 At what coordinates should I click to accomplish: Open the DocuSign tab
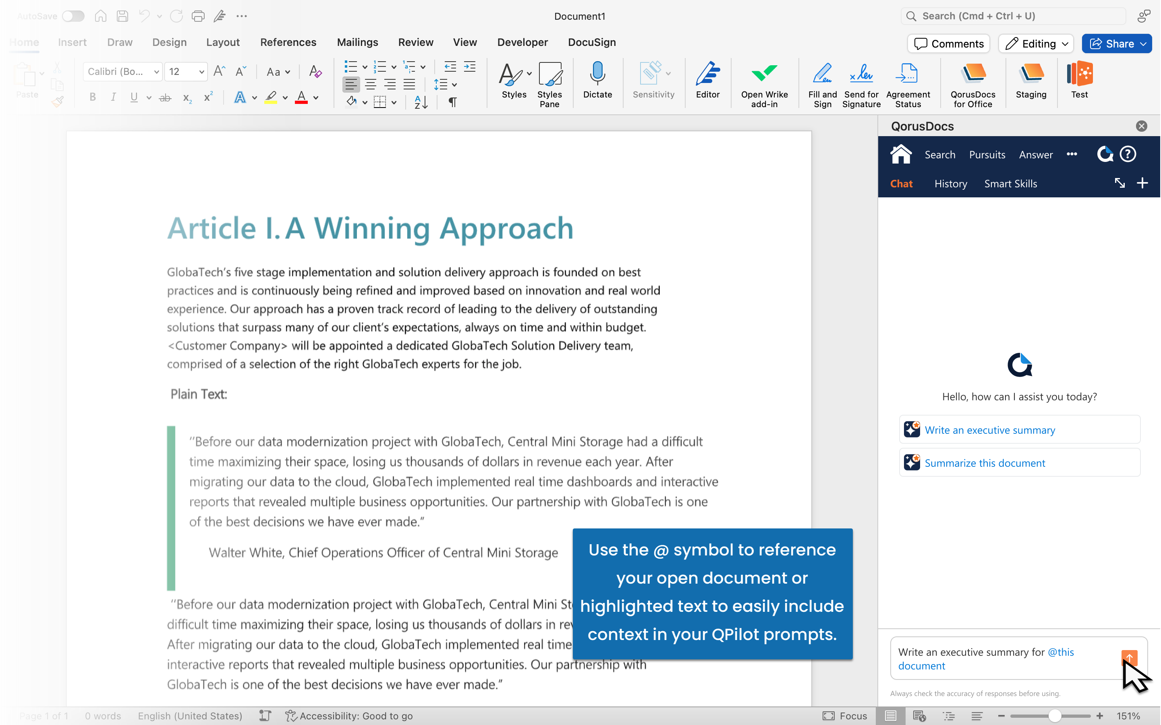pos(592,42)
